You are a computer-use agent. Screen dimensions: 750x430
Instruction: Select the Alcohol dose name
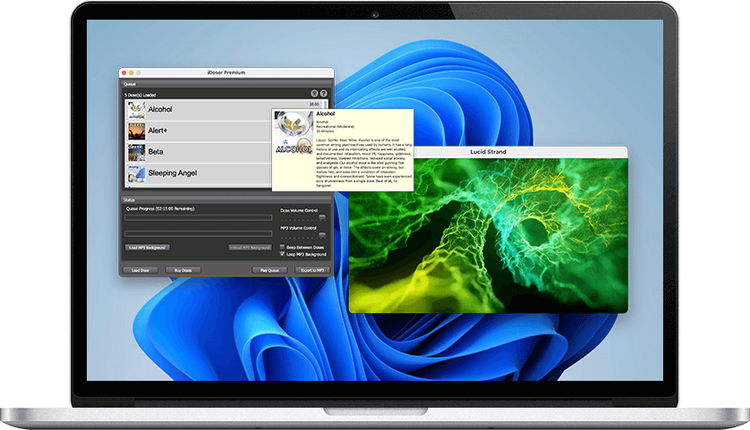[x=160, y=109]
